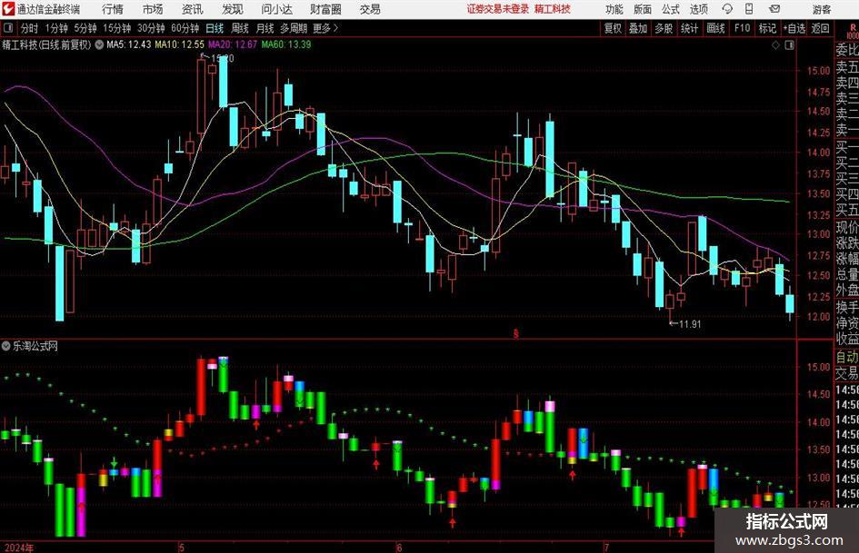Add stock via +自选 button
The height and width of the screenshot is (553, 859).
click(794, 28)
